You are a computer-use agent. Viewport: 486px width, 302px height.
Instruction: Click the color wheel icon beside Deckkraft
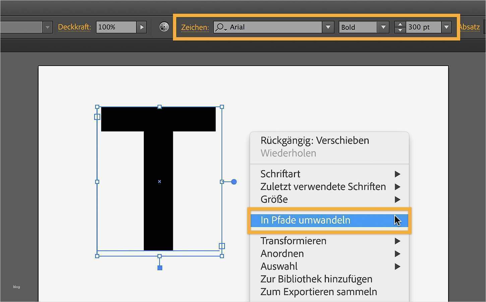point(164,27)
